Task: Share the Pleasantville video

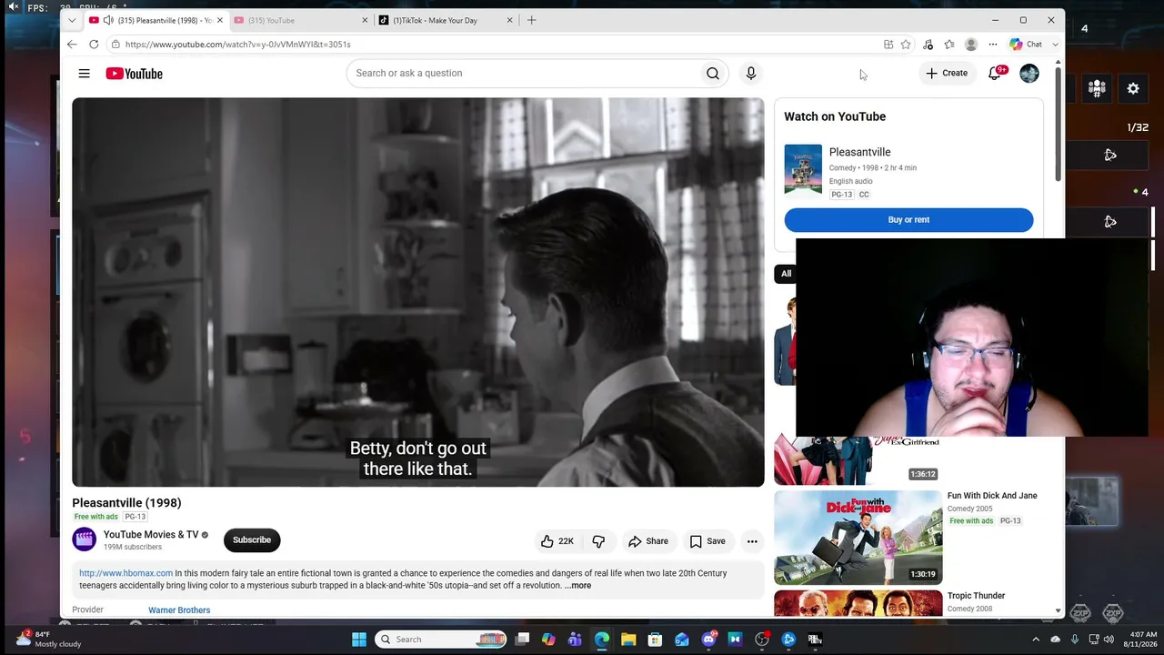Action: pos(648,541)
